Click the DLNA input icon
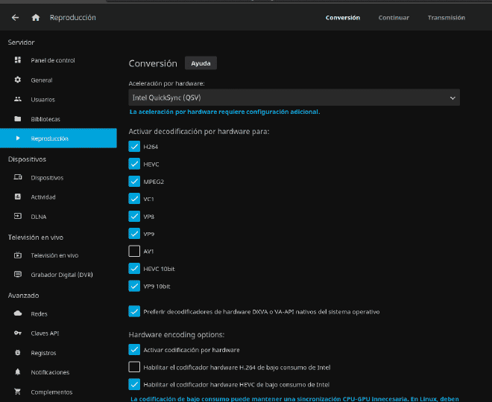The width and height of the screenshot is (492, 402). pyautogui.click(x=18, y=216)
